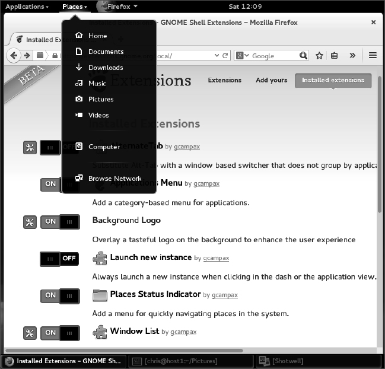The image size is (385, 369).
Task: Expand more toolbar items chevron
Action: pyautogui.click(x=352, y=56)
